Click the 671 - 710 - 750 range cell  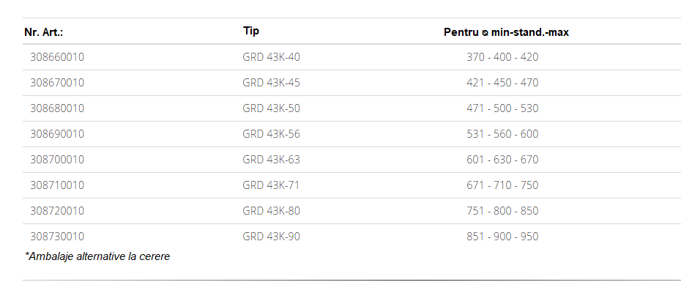(x=502, y=185)
